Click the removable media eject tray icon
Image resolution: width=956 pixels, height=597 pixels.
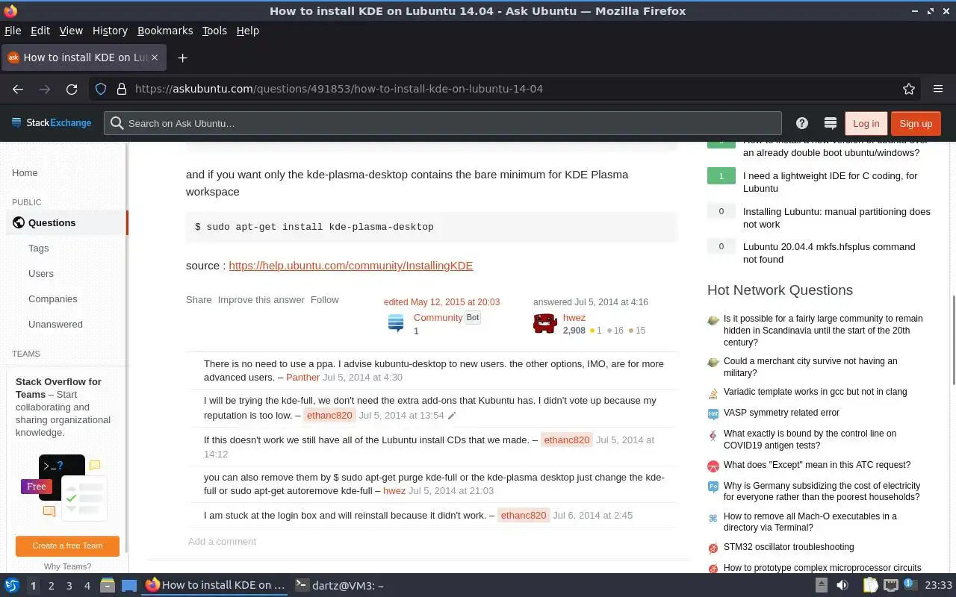(x=821, y=585)
